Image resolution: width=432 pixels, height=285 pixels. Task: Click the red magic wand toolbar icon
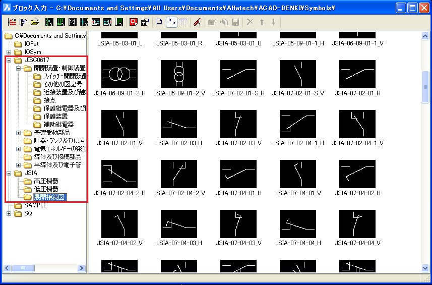tap(197, 22)
